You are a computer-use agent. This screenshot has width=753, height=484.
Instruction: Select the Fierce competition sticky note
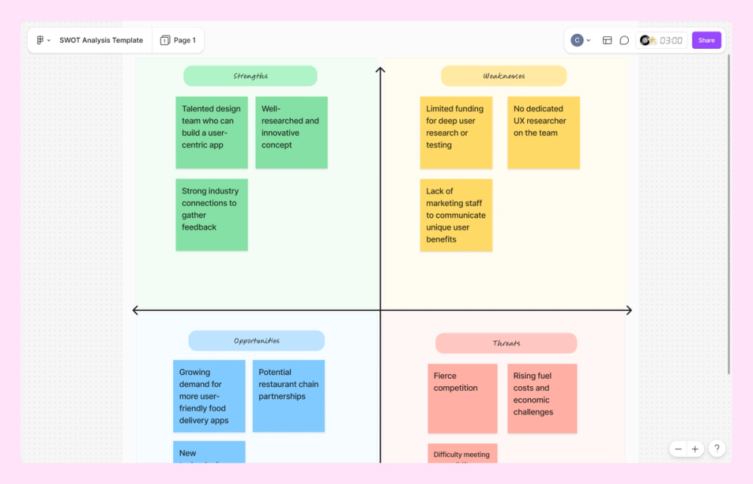(462, 399)
